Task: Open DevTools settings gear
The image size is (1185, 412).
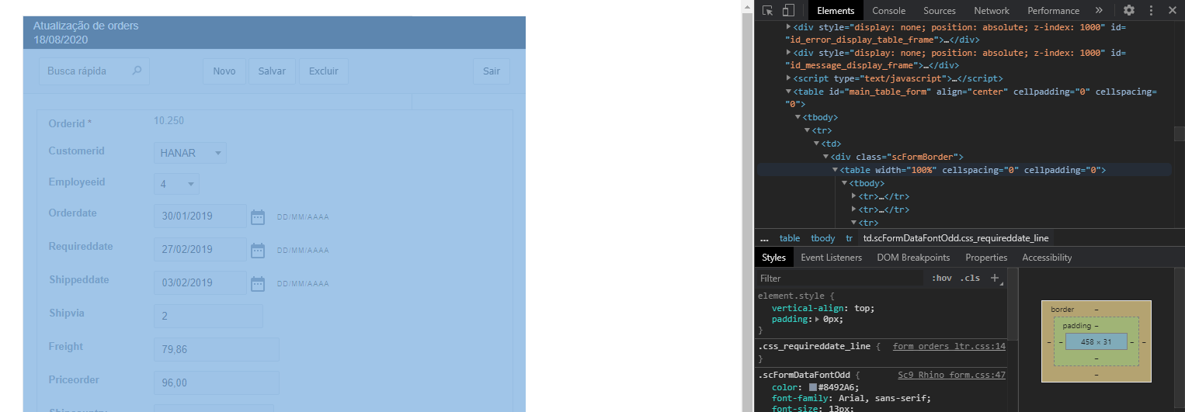Action: coord(1129,10)
